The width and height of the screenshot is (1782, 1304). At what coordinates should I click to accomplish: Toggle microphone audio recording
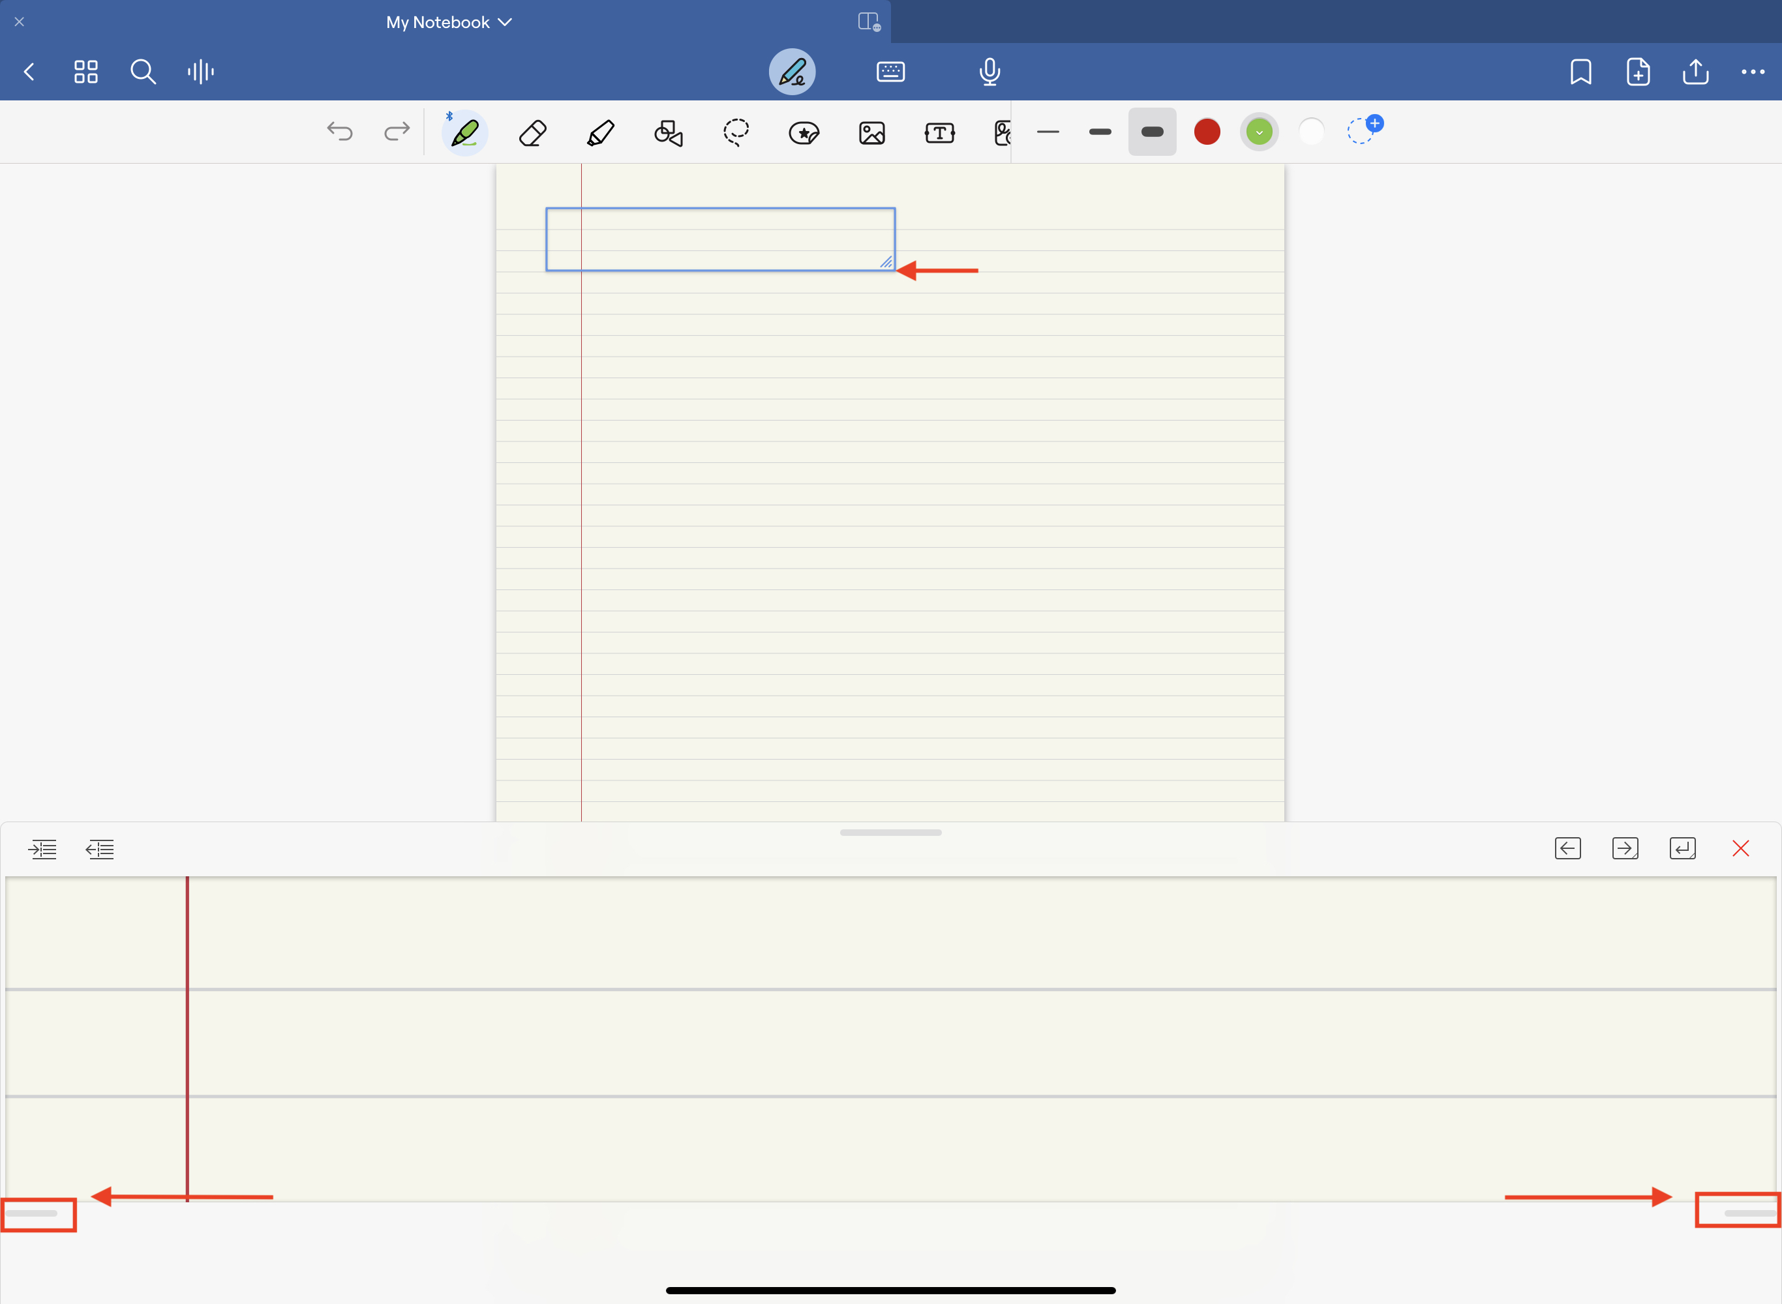click(989, 72)
